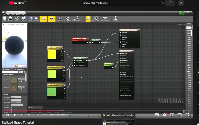199x125 pixels.
Task: Switch to the Parameter Defaults tab
Action: click(x=20, y=69)
